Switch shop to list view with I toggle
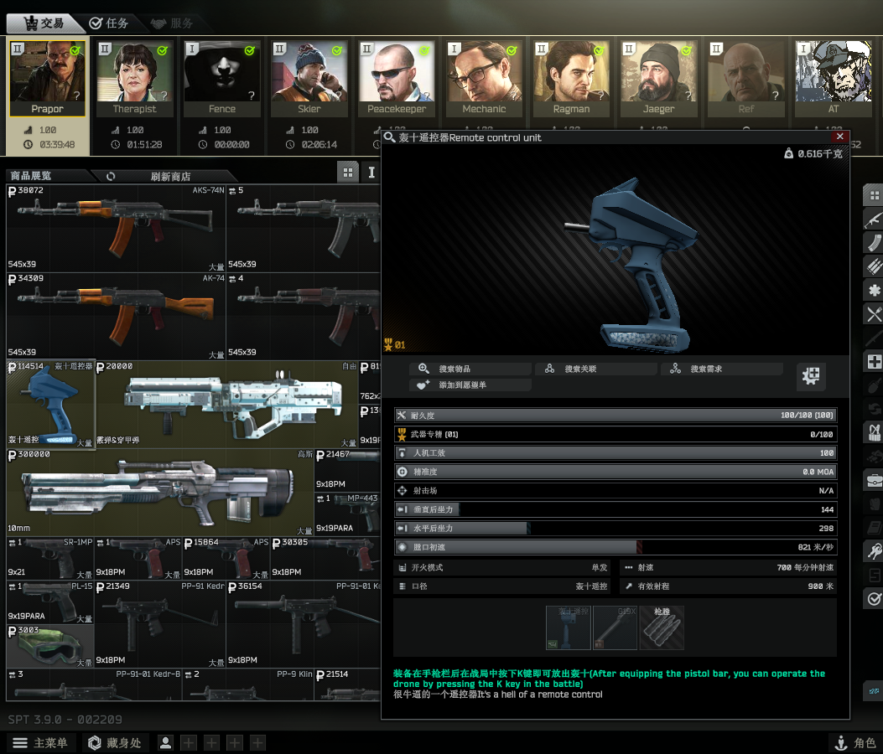The height and width of the screenshot is (754, 883). (371, 173)
